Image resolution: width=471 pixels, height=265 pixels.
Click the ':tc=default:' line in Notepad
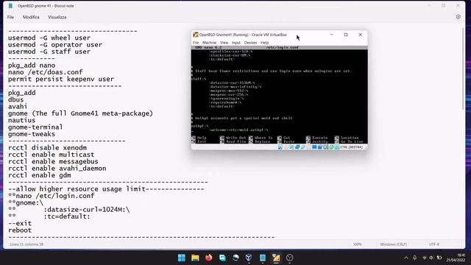tap(67, 216)
